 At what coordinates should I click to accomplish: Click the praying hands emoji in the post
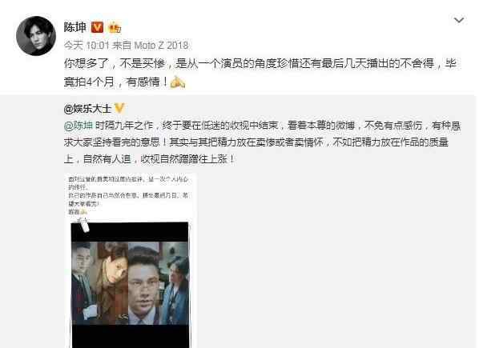tap(178, 82)
